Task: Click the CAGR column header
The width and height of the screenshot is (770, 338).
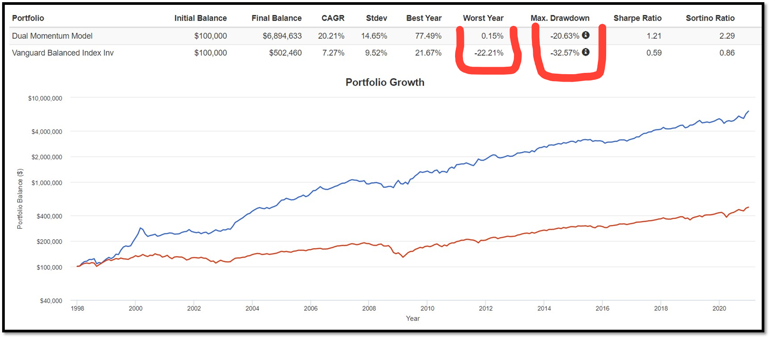Action: coord(333,18)
